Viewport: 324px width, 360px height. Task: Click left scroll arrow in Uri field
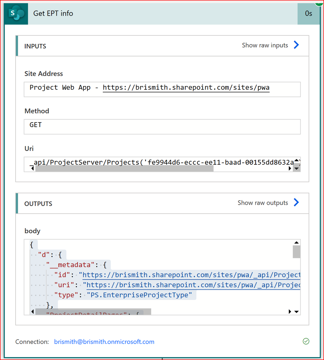(x=32, y=169)
